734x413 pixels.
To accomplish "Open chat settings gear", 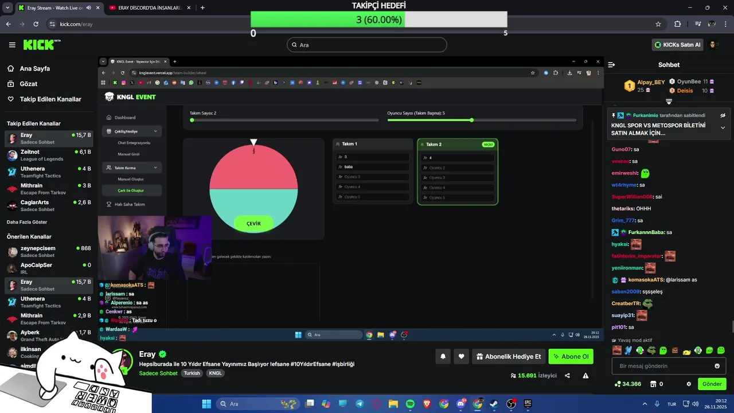I will point(689,384).
